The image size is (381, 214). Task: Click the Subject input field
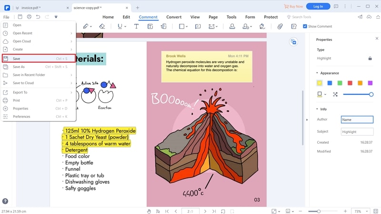click(357, 132)
